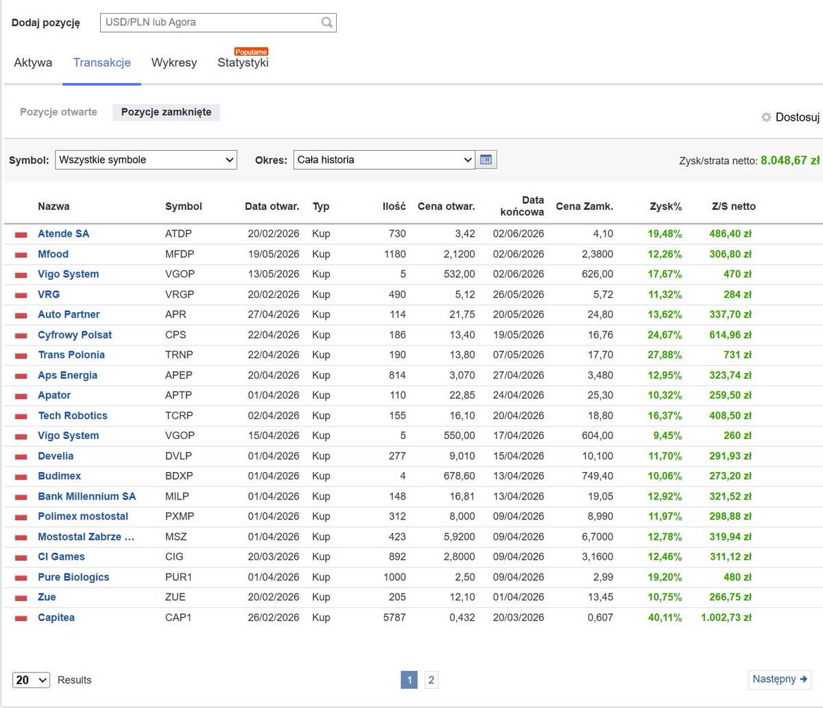Click the Dostosuj gear icon

click(766, 117)
